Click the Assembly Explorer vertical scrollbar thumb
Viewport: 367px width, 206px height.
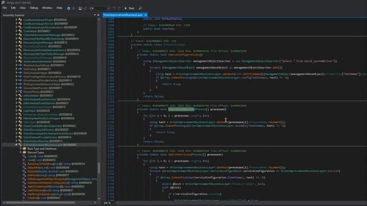(x=99, y=168)
